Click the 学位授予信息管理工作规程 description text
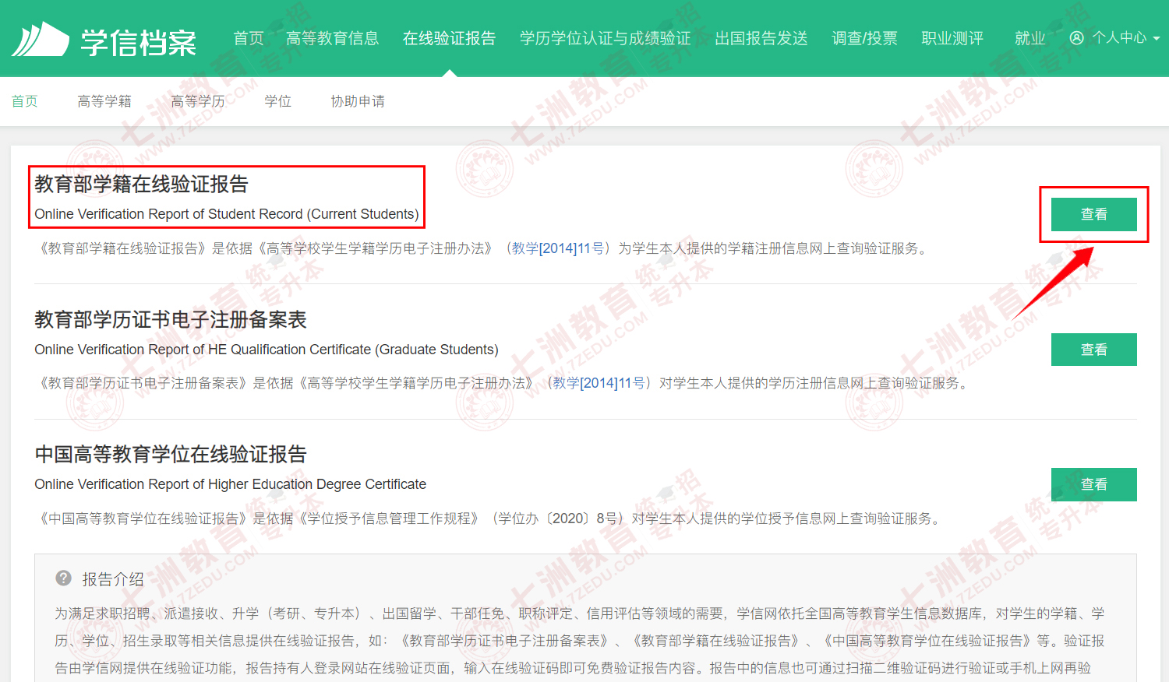The image size is (1169, 682). pyautogui.click(x=489, y=519)
